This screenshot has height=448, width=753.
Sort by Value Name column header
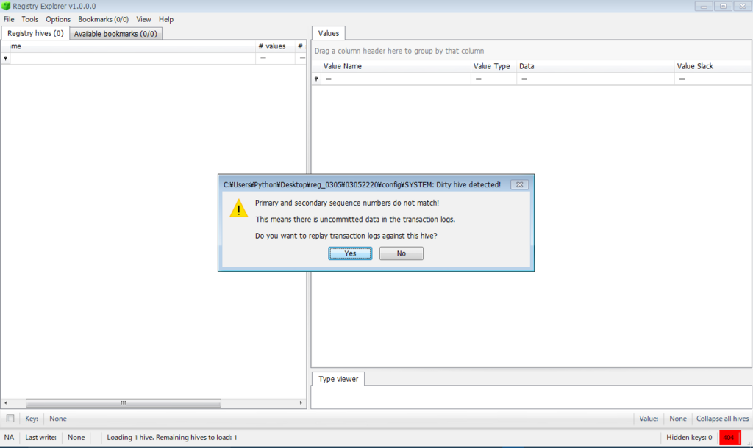tap(396, 66)
